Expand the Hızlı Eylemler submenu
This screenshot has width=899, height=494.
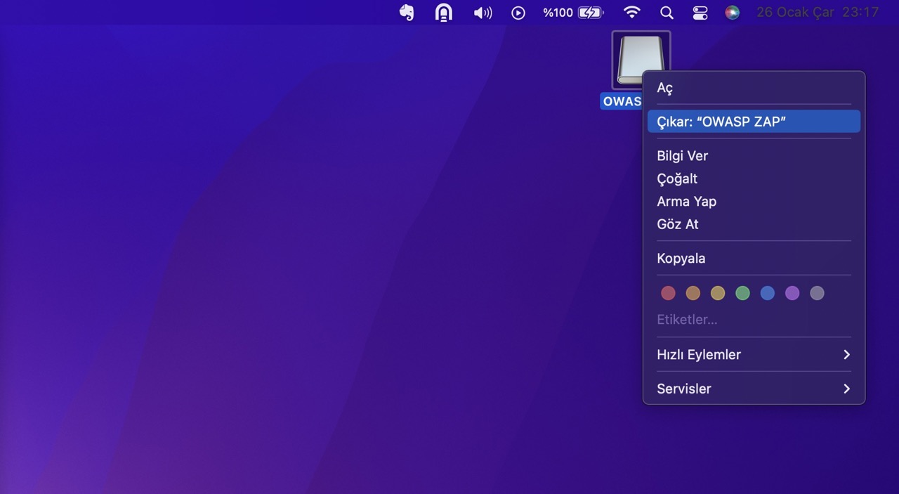click(754, 354)
